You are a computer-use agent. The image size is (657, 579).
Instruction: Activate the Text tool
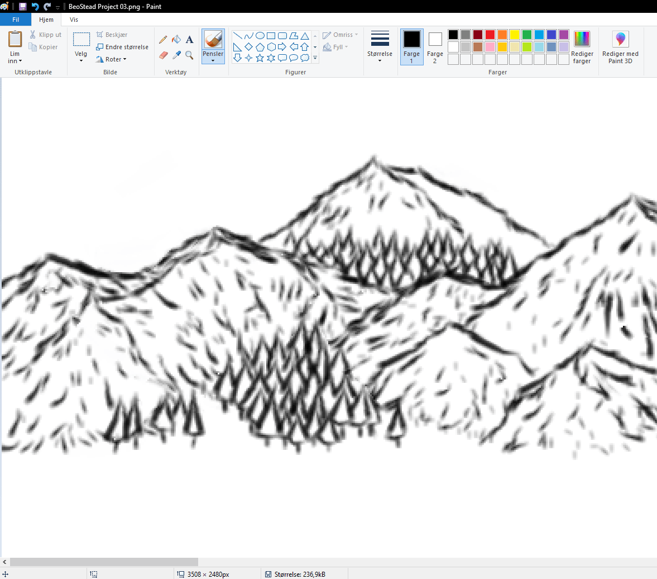pos(189,39)
